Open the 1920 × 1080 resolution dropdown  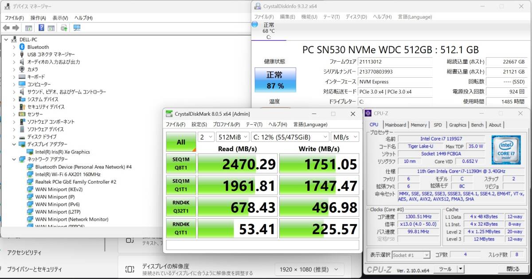(x=309, y=269)
